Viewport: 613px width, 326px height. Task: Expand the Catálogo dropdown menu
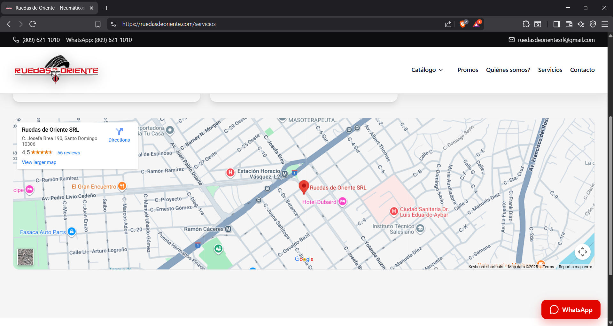pyautogui.click(x=427, y=70)
